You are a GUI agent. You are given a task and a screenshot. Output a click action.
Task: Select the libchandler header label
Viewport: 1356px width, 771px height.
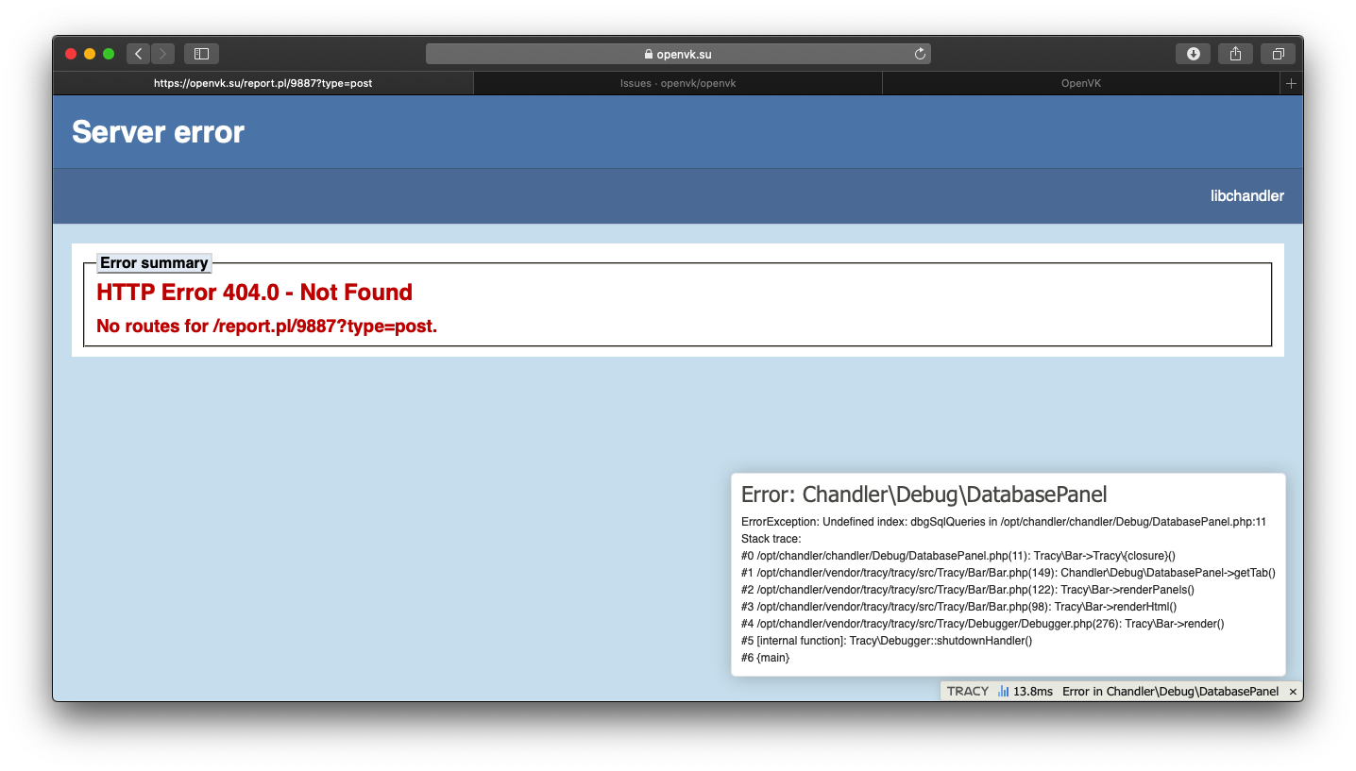tap(1246, 195)
